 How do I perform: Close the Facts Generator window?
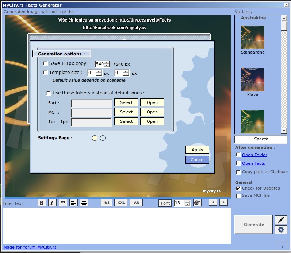[x=287, y=5]
